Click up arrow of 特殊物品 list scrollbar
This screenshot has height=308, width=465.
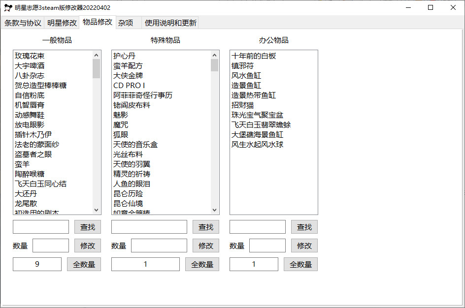[215, 55]
